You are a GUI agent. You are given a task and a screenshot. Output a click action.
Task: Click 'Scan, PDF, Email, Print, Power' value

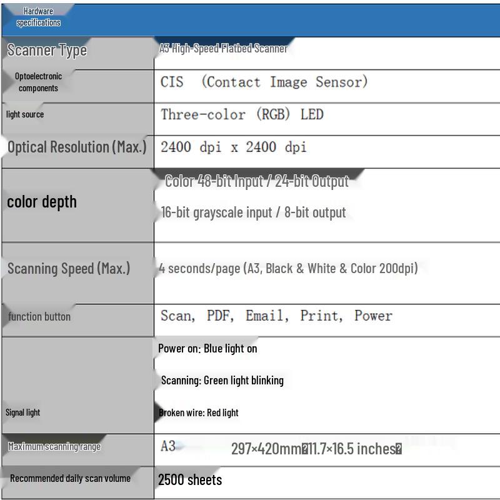(276, 316)
